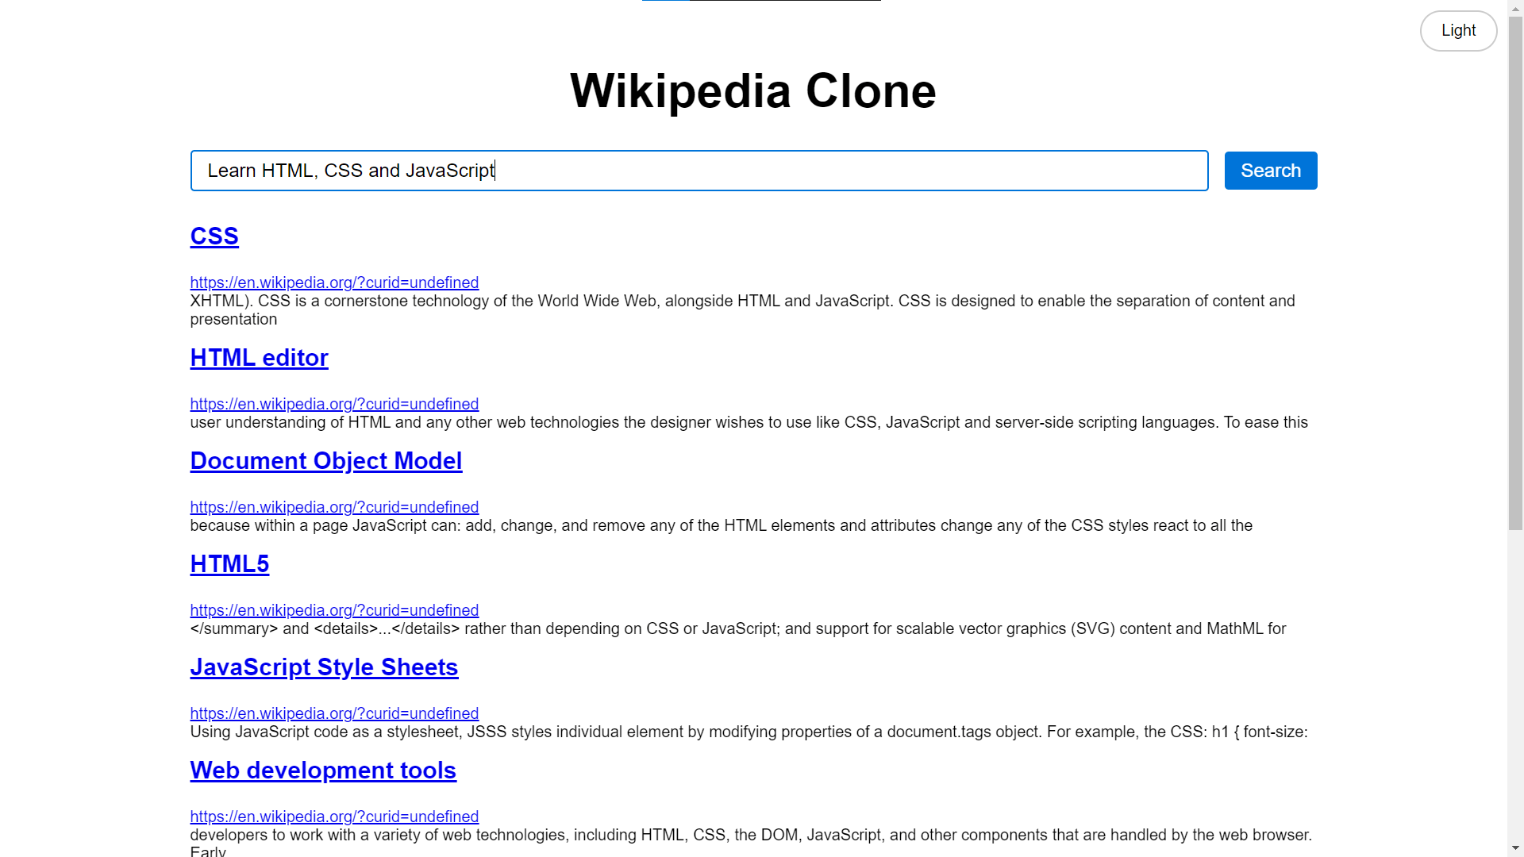Click URL under Web development tools
Image resolution: width=1524 pixels, height=857 pixels.
point(334,817)
